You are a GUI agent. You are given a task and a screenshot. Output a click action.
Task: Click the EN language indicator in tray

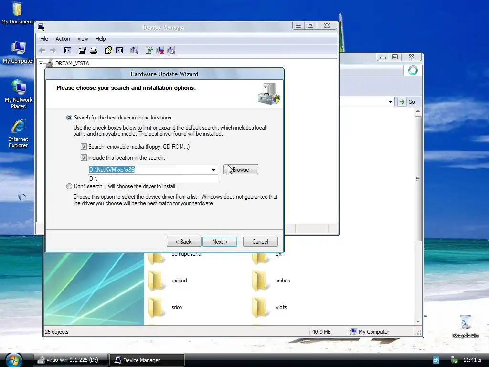[x=436, y=360]
